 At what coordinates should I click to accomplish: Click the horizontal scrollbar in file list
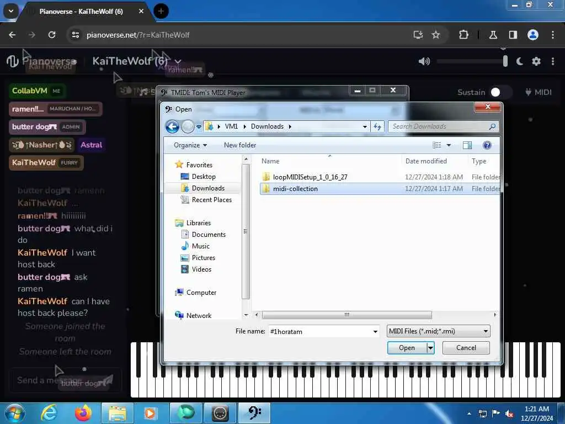click(x=347, y=315)
